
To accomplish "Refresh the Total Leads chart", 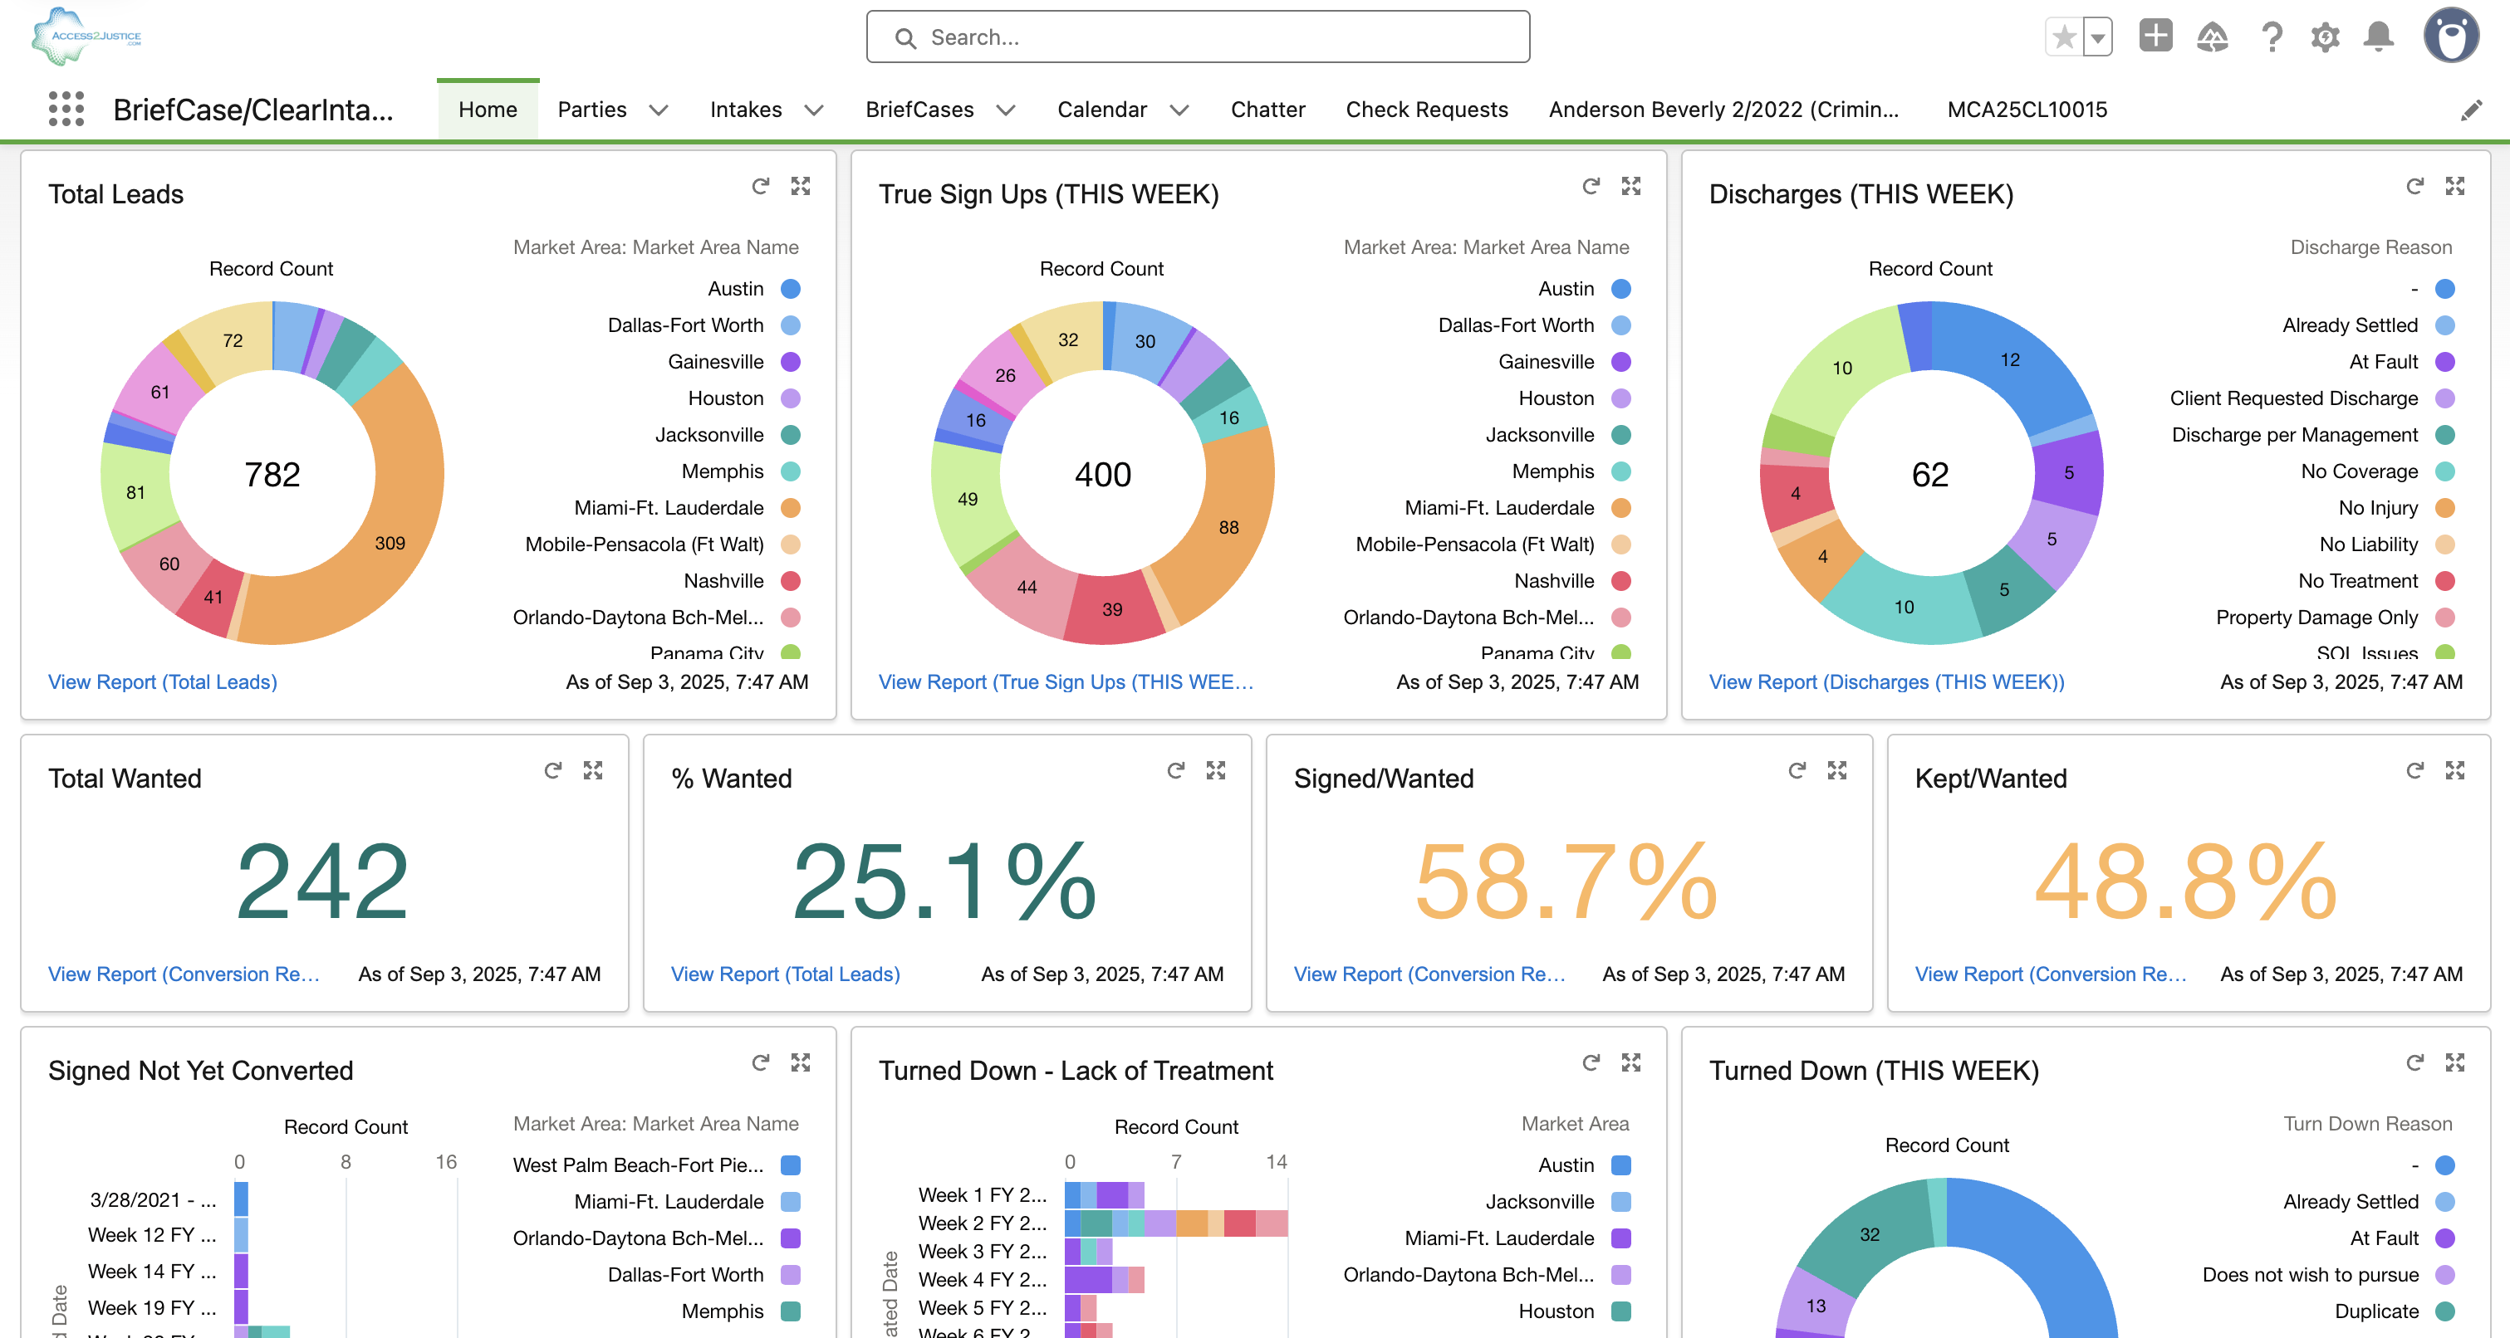I will tap(760, 186).
